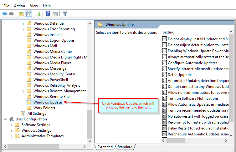This screenshot has height=152, width=236.
Task: Click tree pane scroll-up arrow
Action: 90,23
